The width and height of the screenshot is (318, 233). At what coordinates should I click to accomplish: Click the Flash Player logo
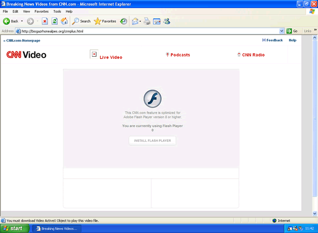tap(152, 99)
